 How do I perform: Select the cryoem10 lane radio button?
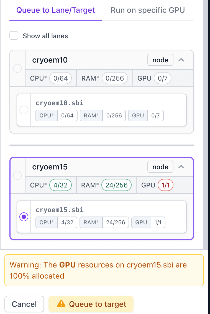17,68
